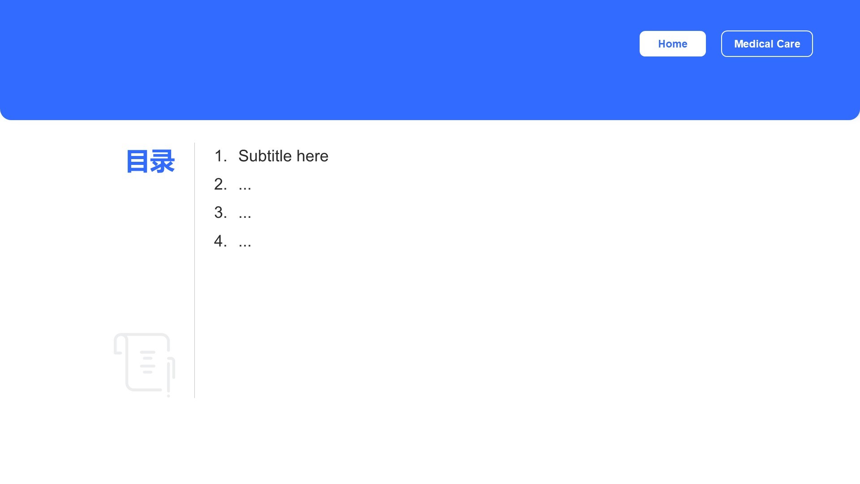Screen dimensions: 860x484
Task: Select the pen on the scroll icon
Action: pos(170,377)
